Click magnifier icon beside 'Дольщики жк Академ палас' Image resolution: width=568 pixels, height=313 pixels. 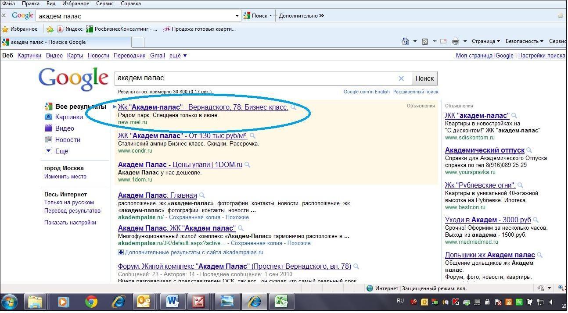pyautogui.click(x=540, y=255)
